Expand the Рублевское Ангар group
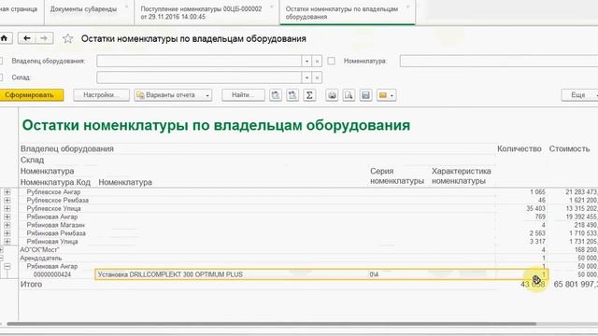598x336 pixels. coord(7,192)
